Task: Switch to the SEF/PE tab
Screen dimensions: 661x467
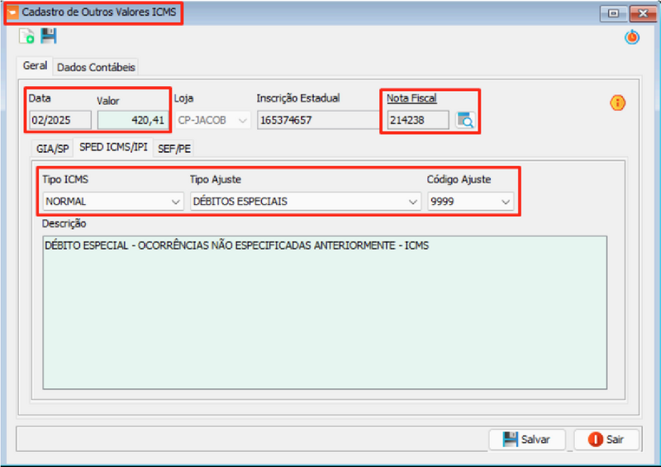Action: [174, 148]
